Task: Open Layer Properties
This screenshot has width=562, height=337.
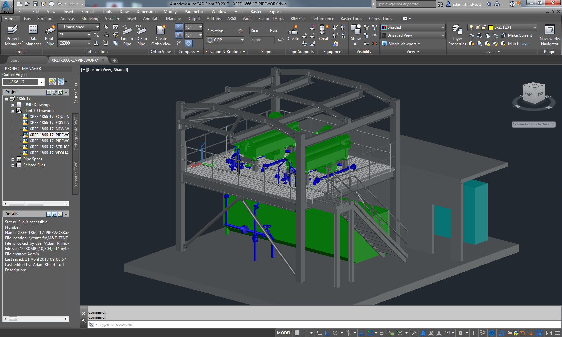Action: coord(457,35)
